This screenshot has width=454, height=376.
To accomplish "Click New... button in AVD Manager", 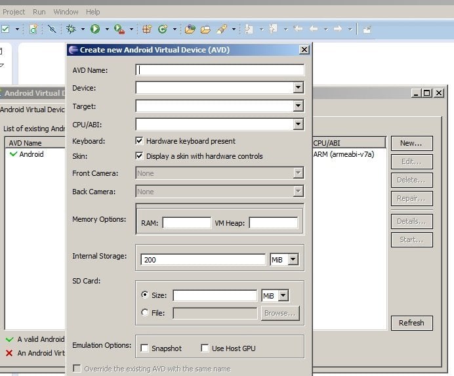I will [x=412, y=143].
